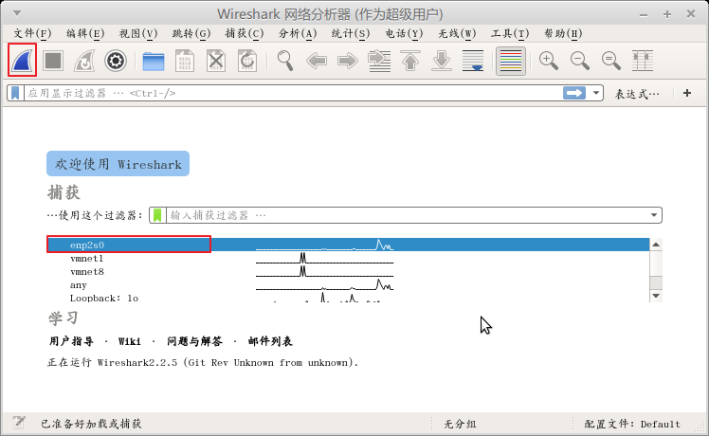Open the 视图(V) menu
709x436 pixels.
coord(138,33)
